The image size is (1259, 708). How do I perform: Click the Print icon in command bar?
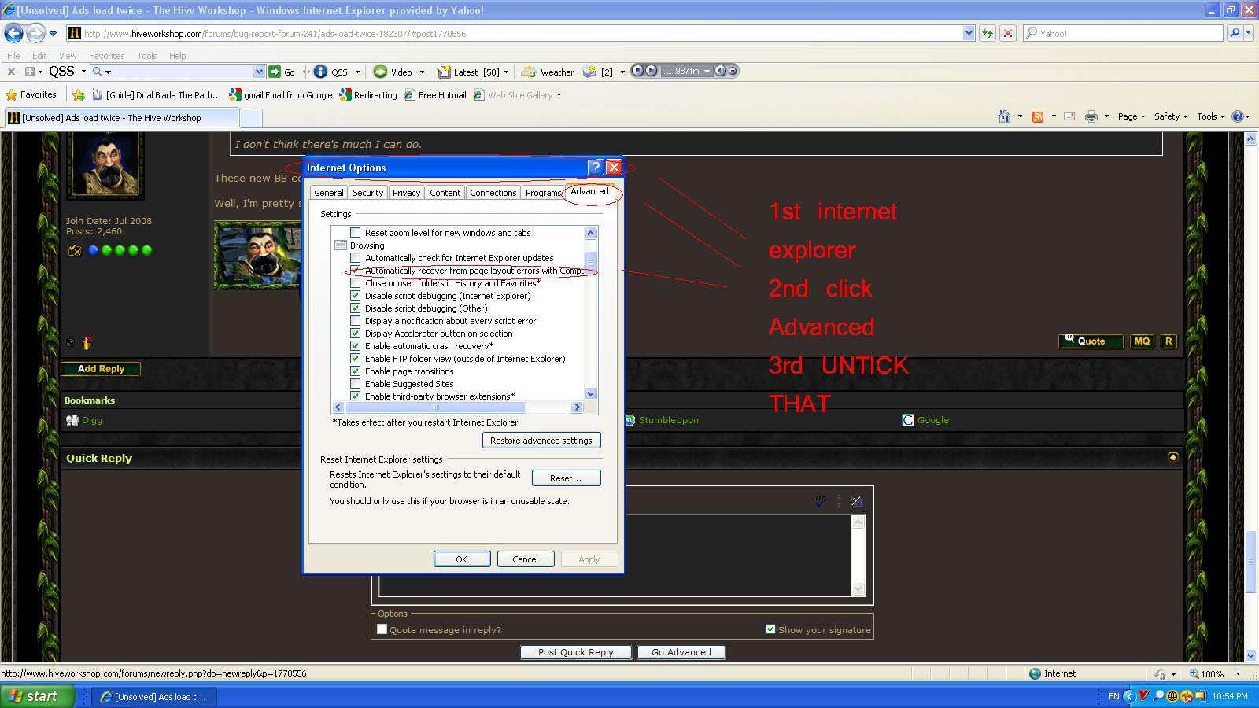(x=1091, y=116)
